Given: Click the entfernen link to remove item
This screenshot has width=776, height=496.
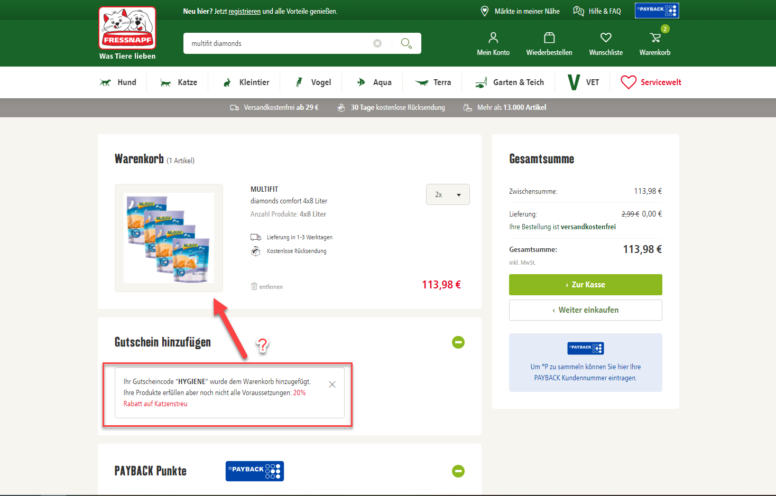Looking at the screenshot, I should pyautogui.click(x=271, y=287).
